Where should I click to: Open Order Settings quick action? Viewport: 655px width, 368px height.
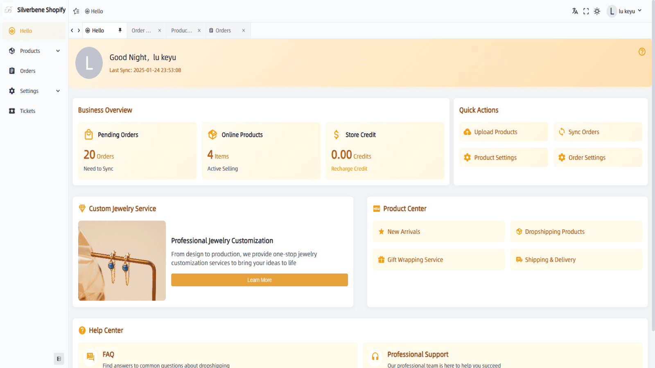(x=598, y=157)
